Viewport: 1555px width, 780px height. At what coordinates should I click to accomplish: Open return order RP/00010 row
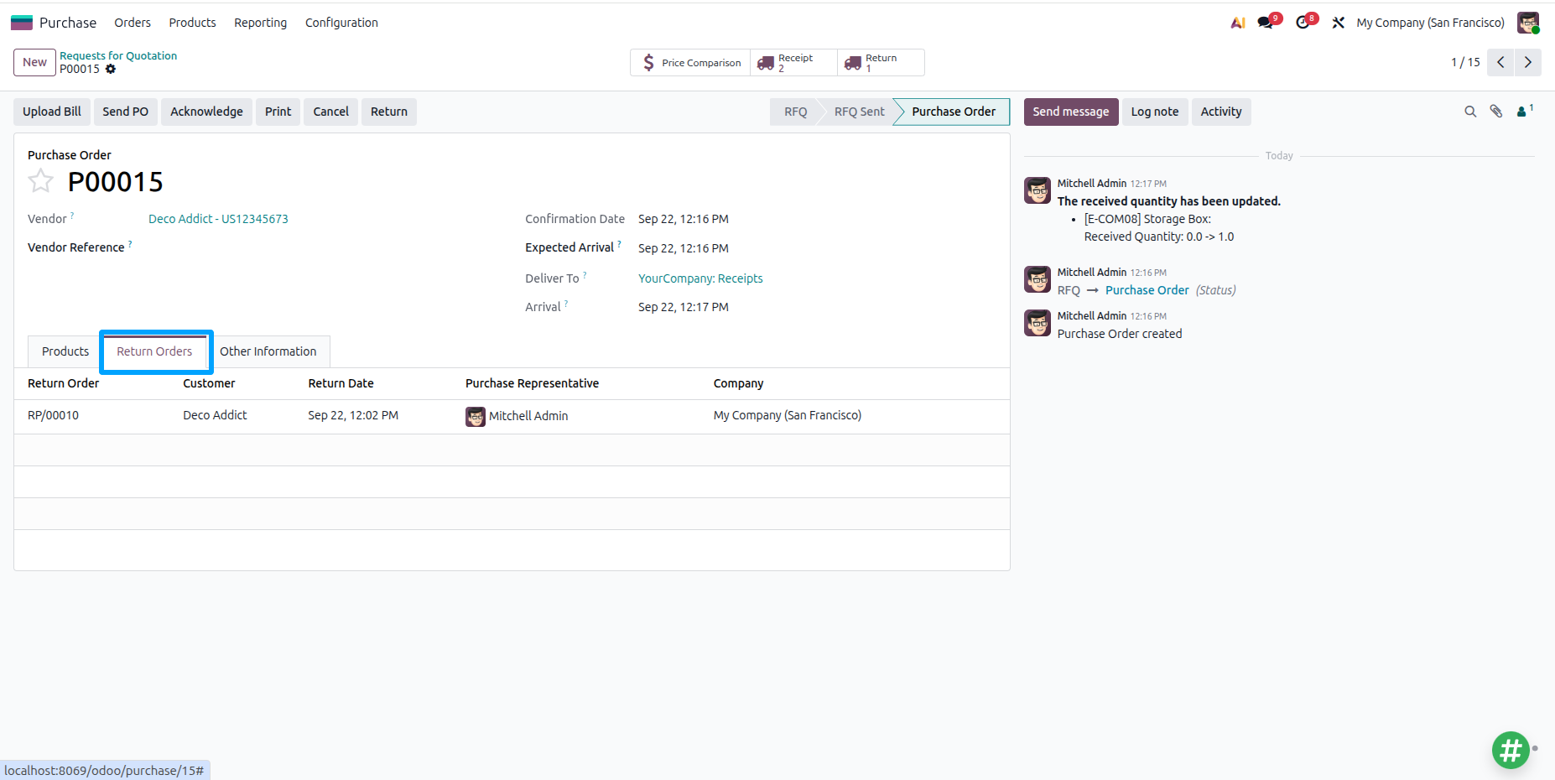(512, 416)
